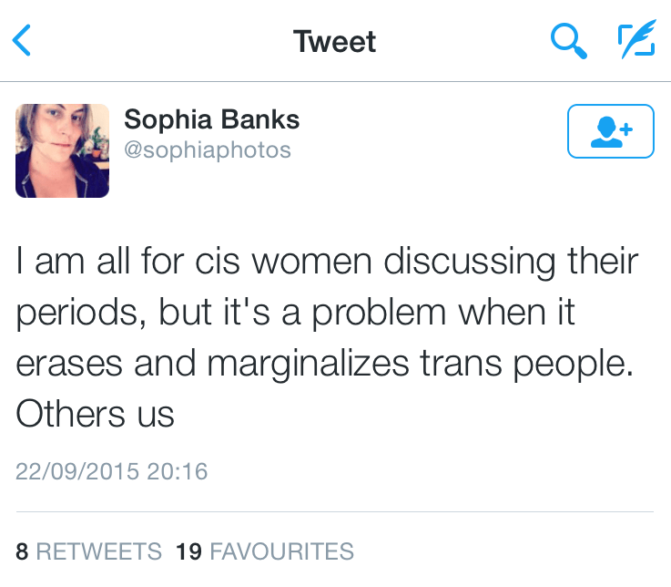Image resolution: width=671 pixels, height=587 pixels.
Task: Tap the display name Sophia Banks
Action: coord(211,119)
